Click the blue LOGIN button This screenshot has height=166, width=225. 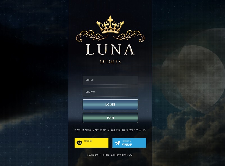110,104
